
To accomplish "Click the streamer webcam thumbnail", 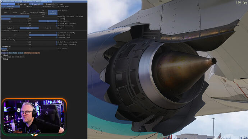I will point(34,117).
